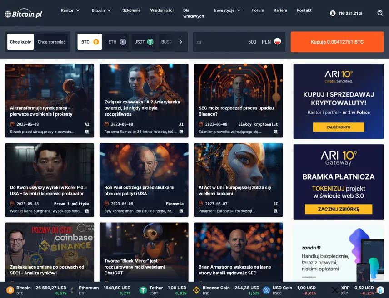Click the Prawo i polityka category tag
The image size is (389, 298).
(x=71, y=204)
